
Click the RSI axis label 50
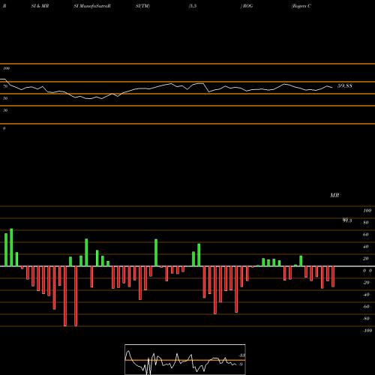click(x=5, y=98)
